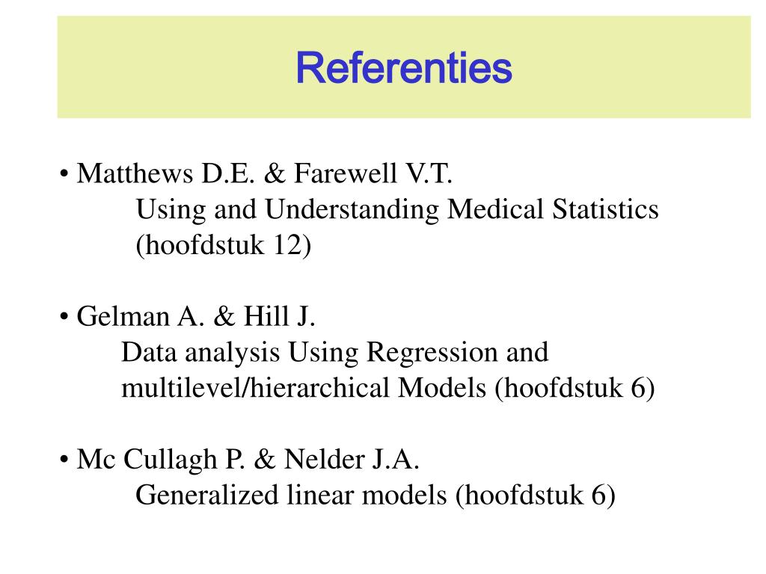Click the multilevel/hierarchical Models text
The width and height of the screenshot is (766, 574).
pos(304,389)
